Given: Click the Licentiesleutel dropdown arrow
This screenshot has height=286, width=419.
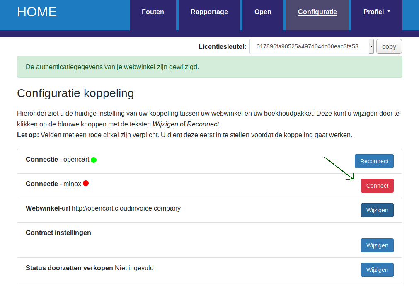Looking at the screenshot, I should coord(371,46).
